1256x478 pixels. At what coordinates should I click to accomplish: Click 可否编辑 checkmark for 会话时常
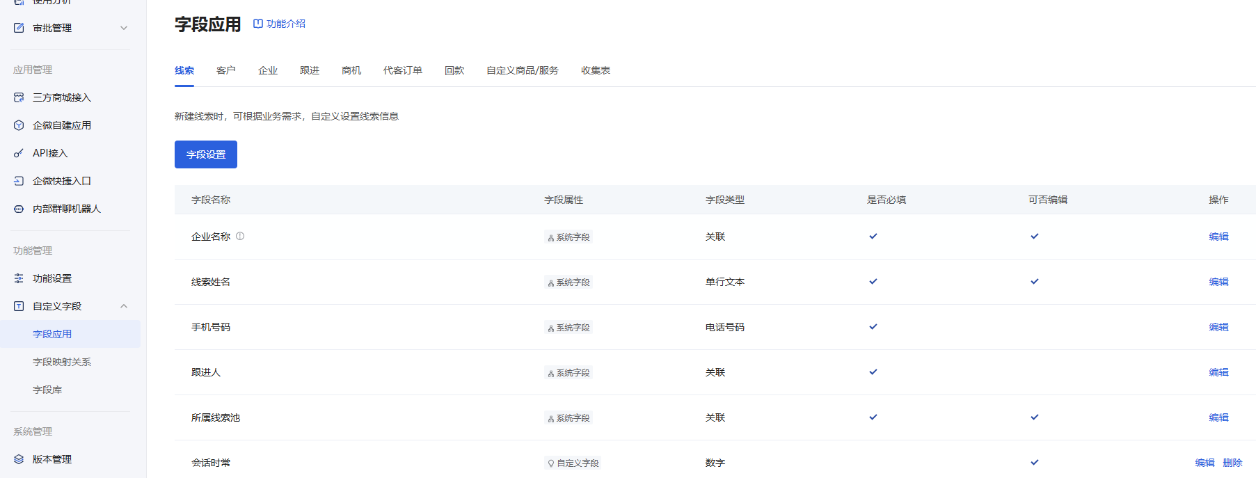[1035, 463]
